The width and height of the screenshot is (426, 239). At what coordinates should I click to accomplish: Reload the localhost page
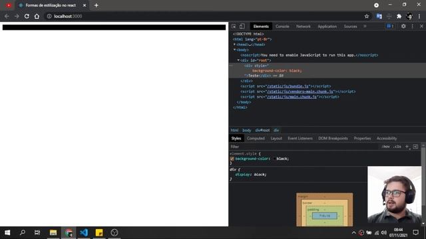tap(27, 16)
